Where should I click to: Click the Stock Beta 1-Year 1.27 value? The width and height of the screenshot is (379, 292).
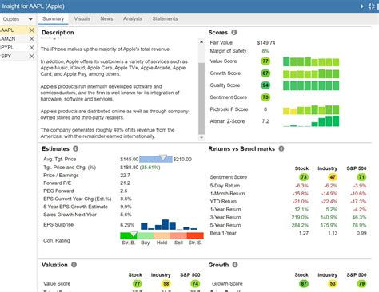(x=304, y=233)
